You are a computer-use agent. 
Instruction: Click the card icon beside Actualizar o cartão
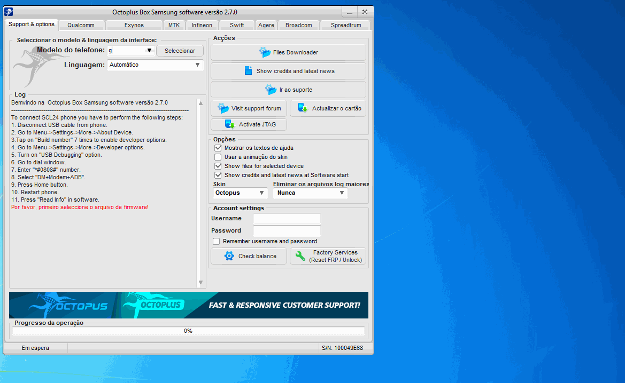click(x=303, y=108)
